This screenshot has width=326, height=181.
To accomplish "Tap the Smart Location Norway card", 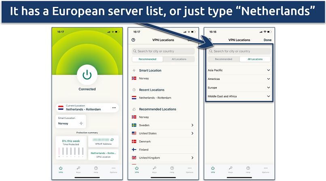I will click(71, 121).
